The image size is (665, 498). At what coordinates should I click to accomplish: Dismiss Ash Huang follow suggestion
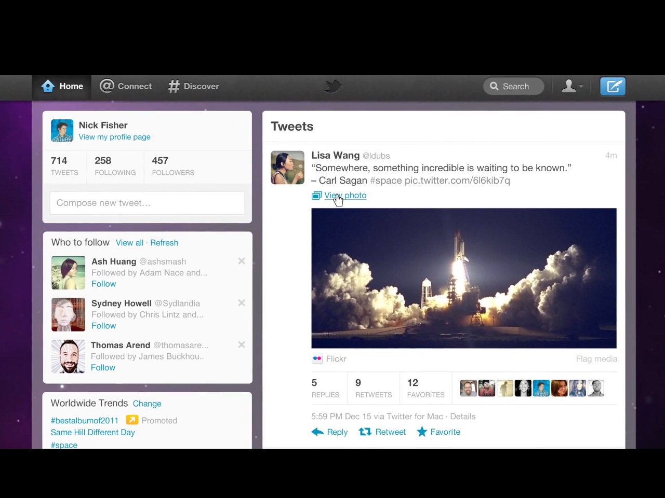[242, 261]
